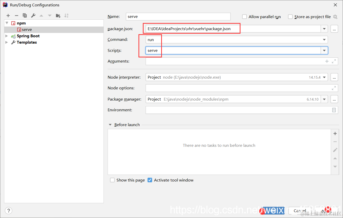Expand the Templates node

[x=7, y=42]
